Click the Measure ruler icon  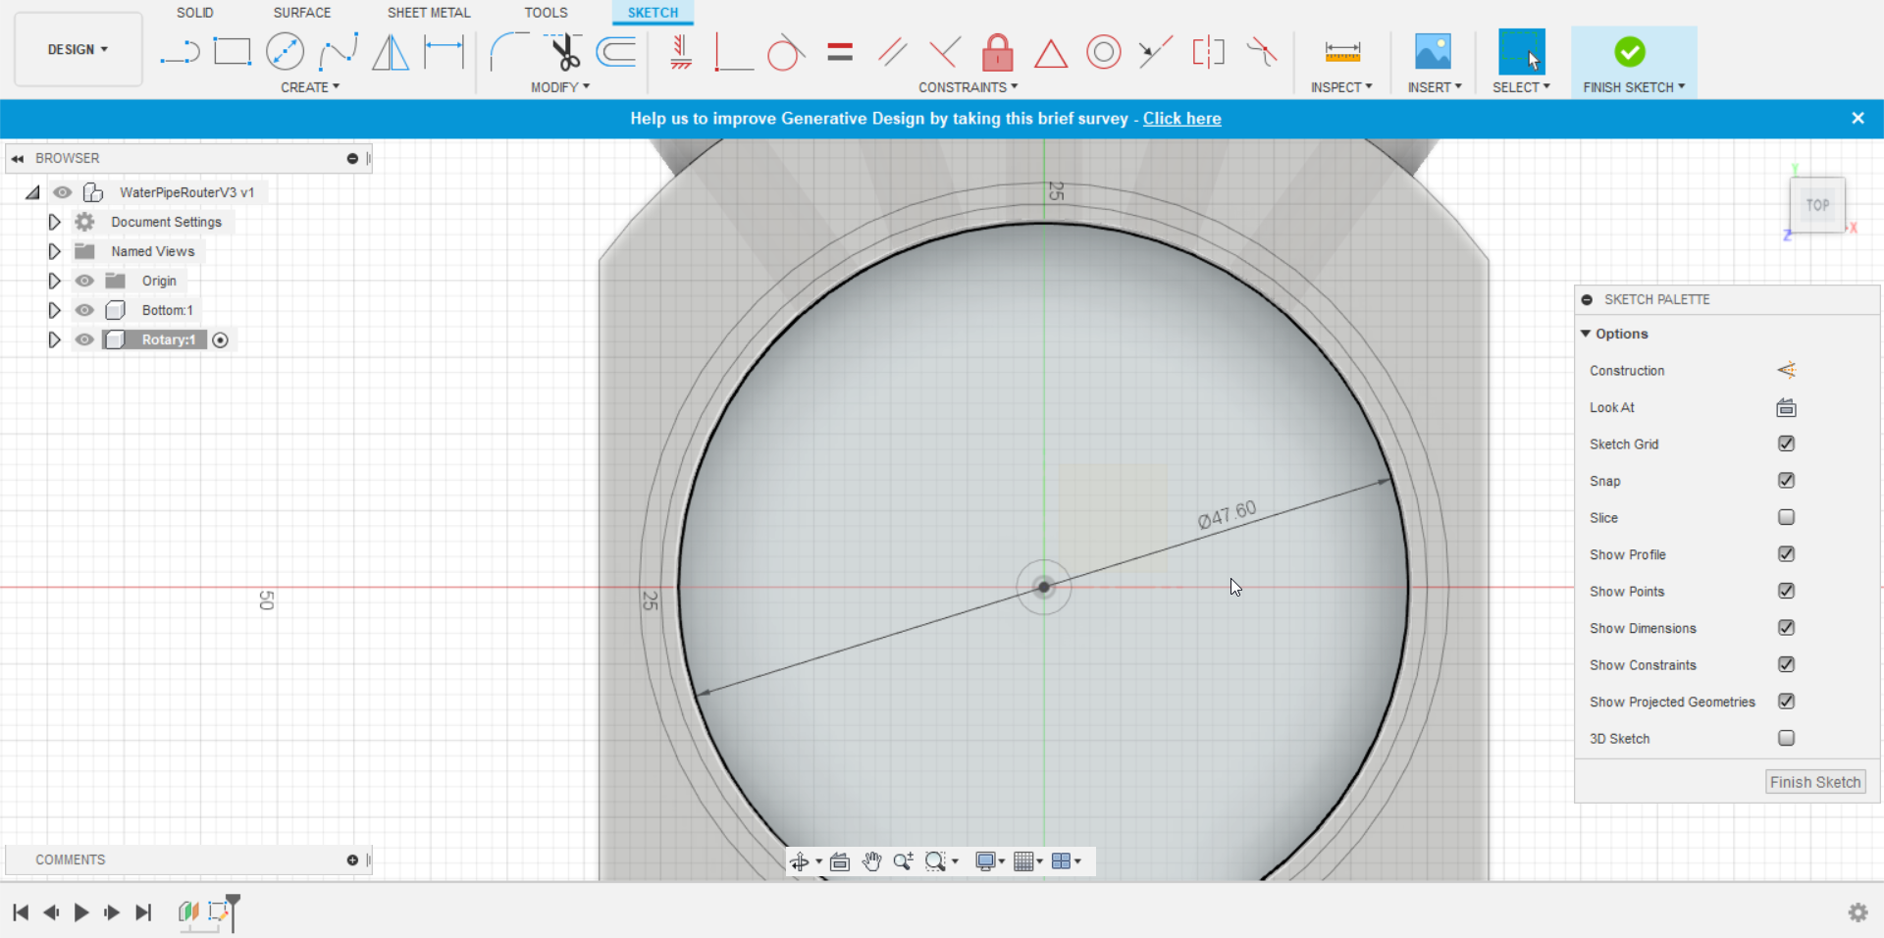(x=1341, y=52)
